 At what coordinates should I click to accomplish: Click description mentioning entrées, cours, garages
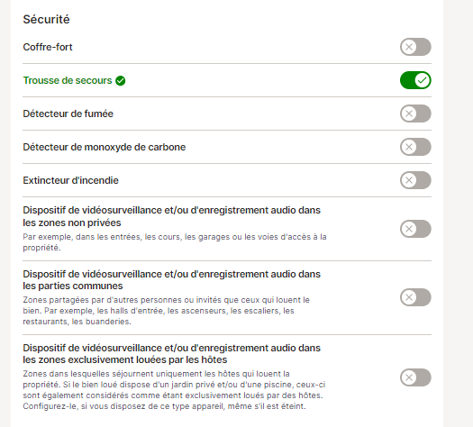[x=175, y=242]
